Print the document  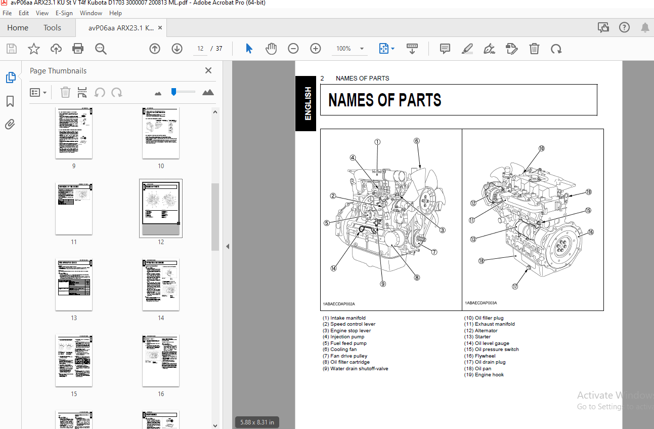point(78,49)
